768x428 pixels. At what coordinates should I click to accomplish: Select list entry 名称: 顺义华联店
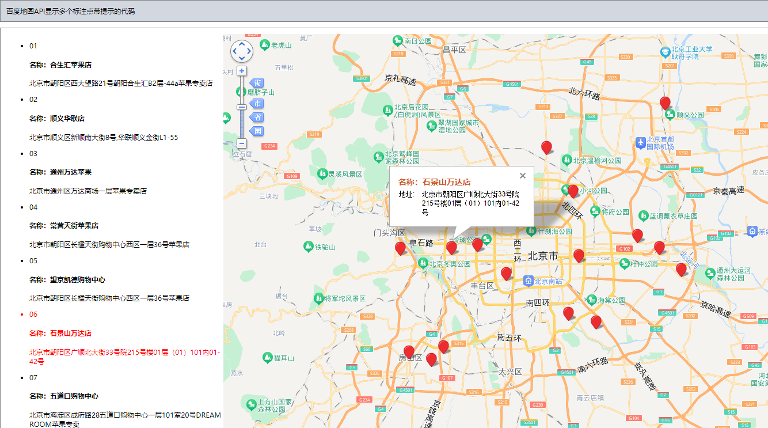(57, 119)
